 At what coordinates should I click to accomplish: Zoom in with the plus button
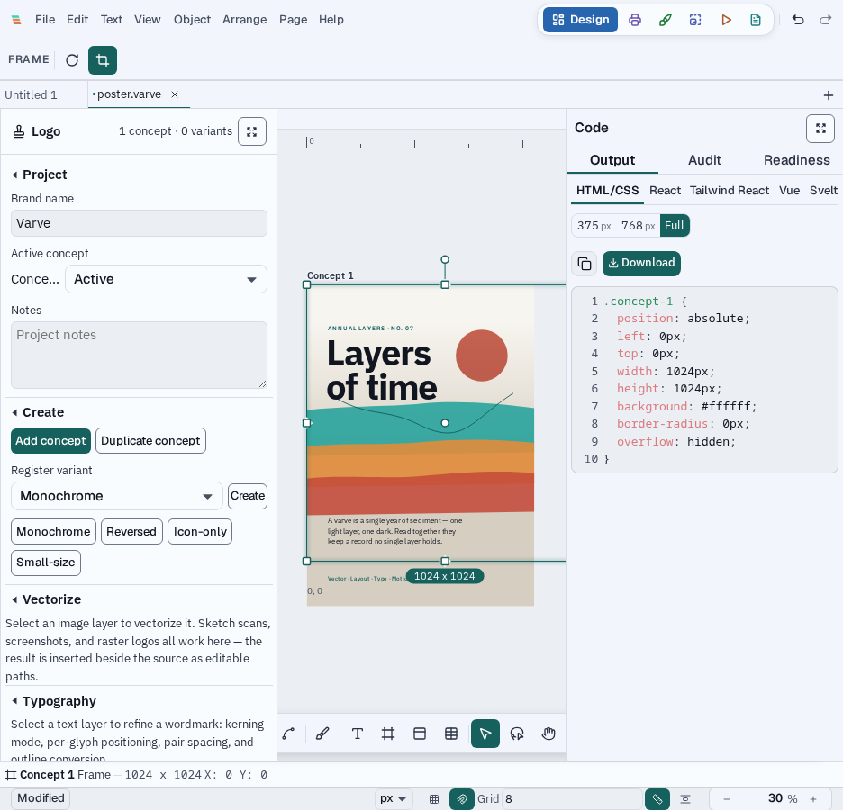click(813, 798)
